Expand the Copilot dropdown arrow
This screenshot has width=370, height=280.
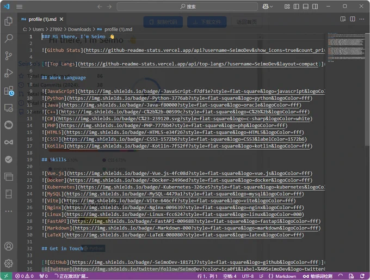(x=272, y=7)
